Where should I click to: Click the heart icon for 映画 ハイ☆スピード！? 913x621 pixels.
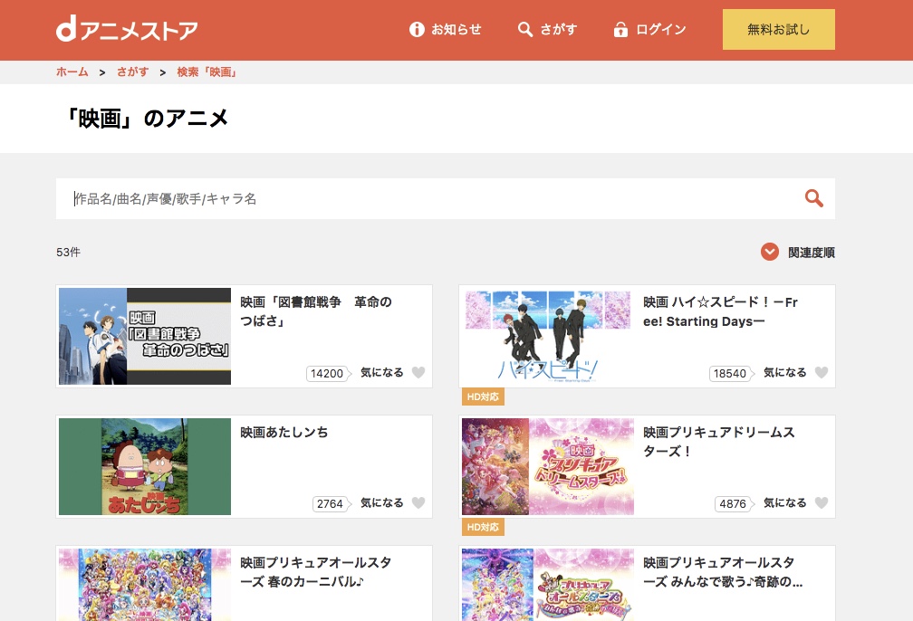(x=822, y=372)
